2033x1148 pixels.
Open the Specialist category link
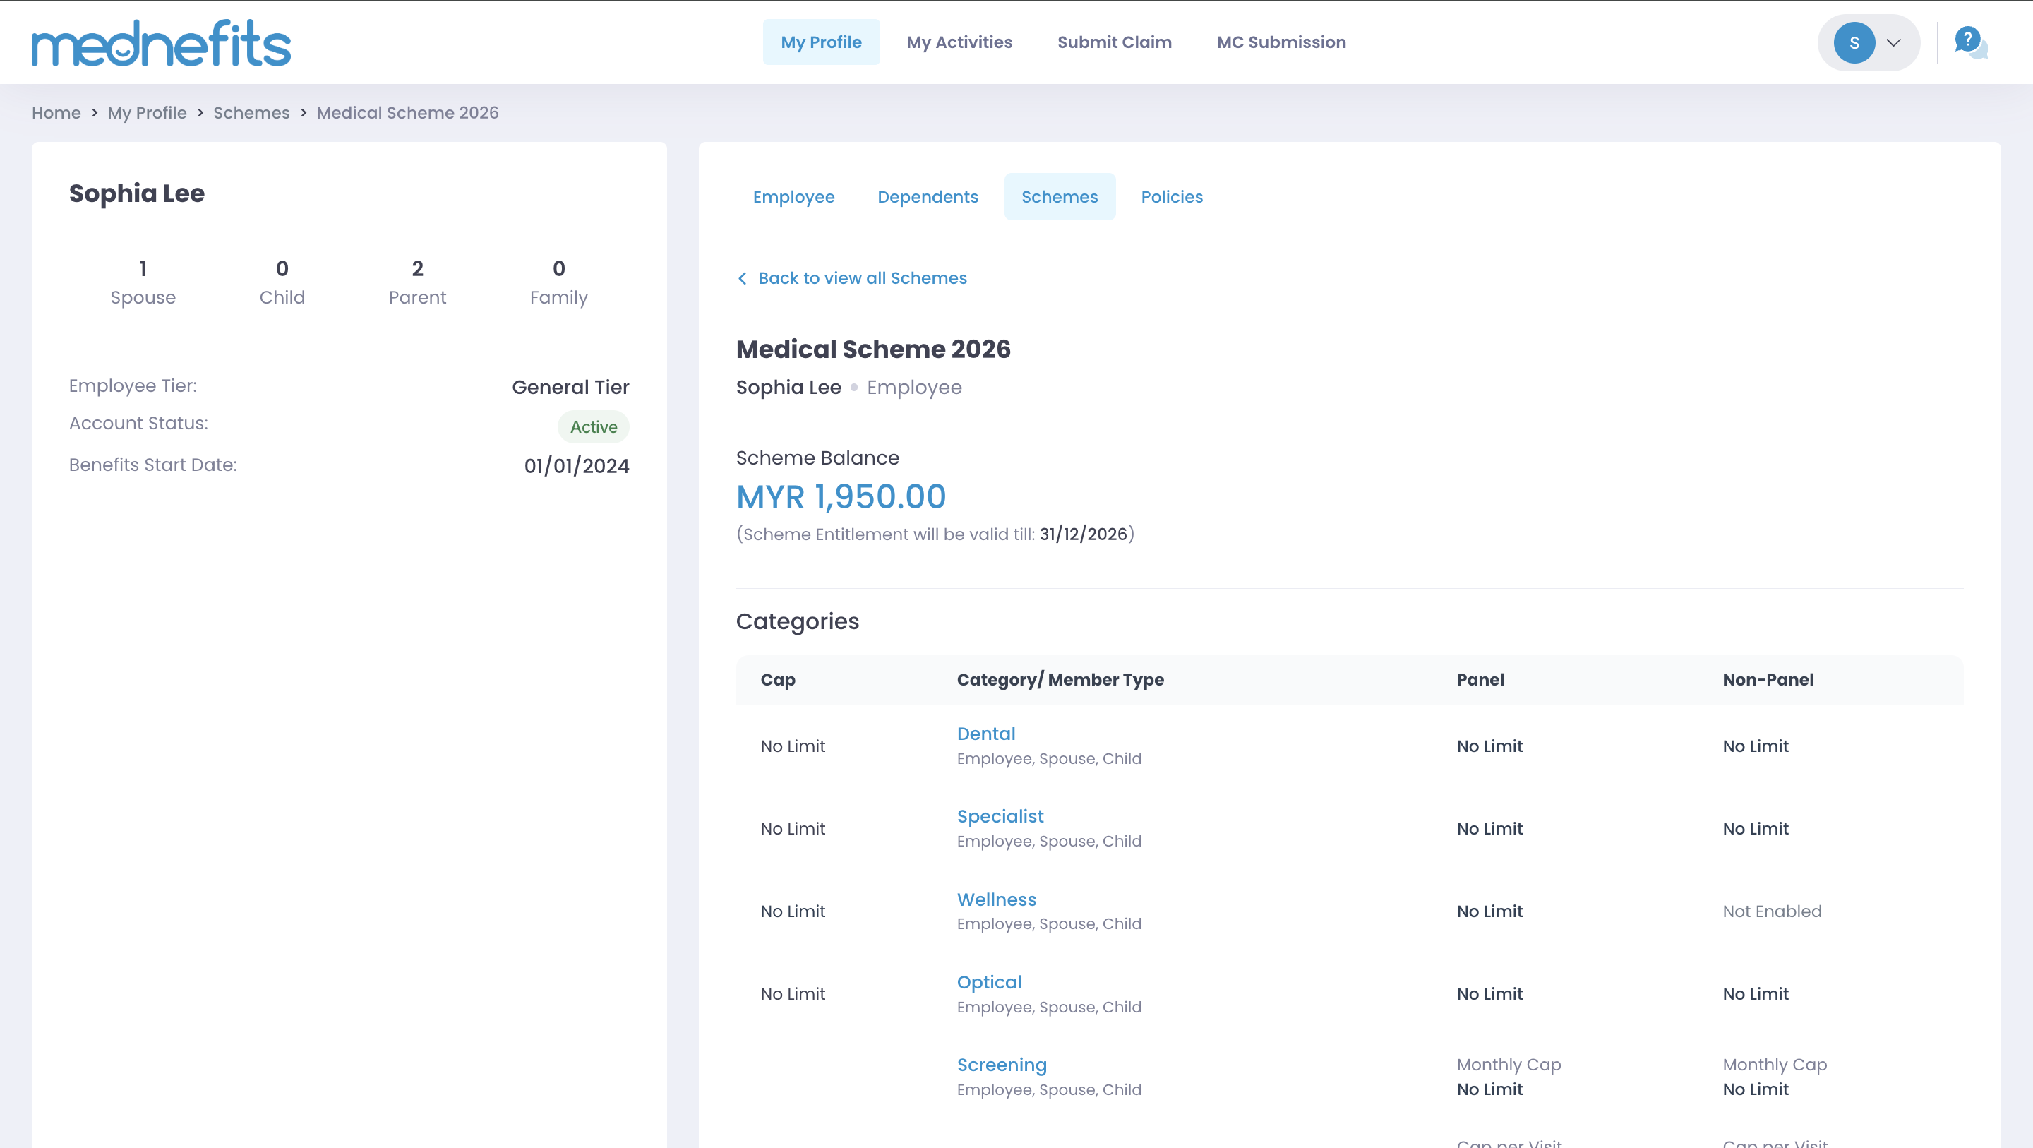pos(1000,816)
